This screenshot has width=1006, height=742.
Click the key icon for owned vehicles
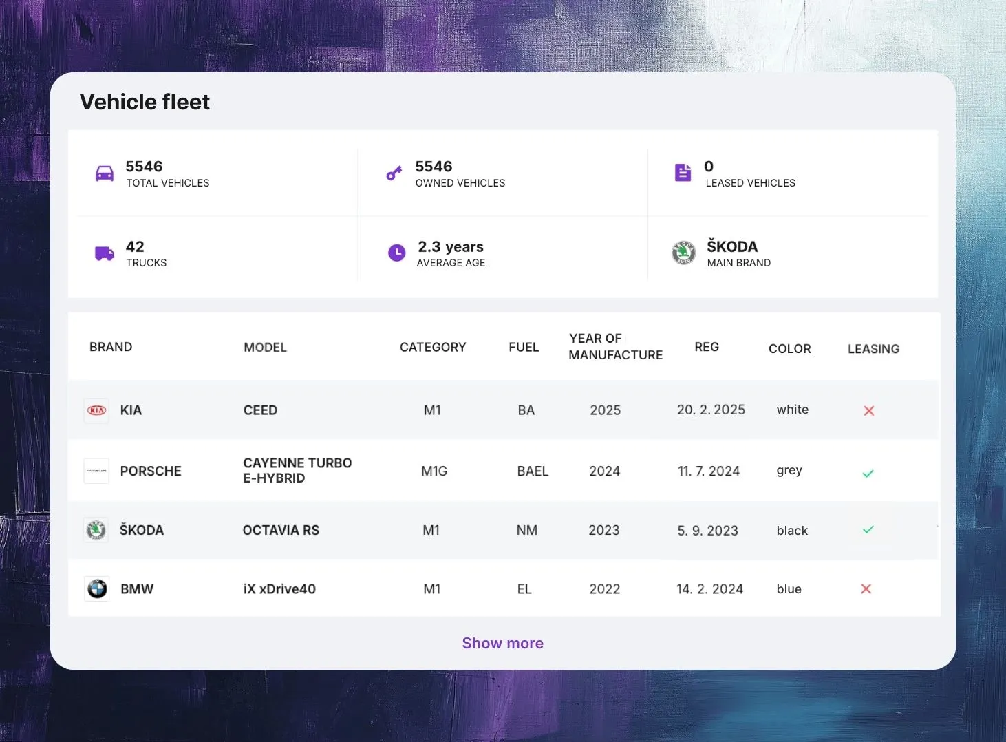pos(394,173)
